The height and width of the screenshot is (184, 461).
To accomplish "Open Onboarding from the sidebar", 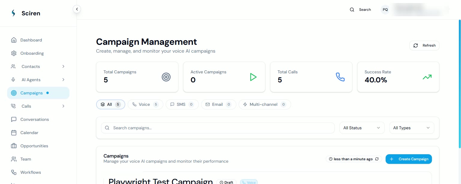I will 38,53.
